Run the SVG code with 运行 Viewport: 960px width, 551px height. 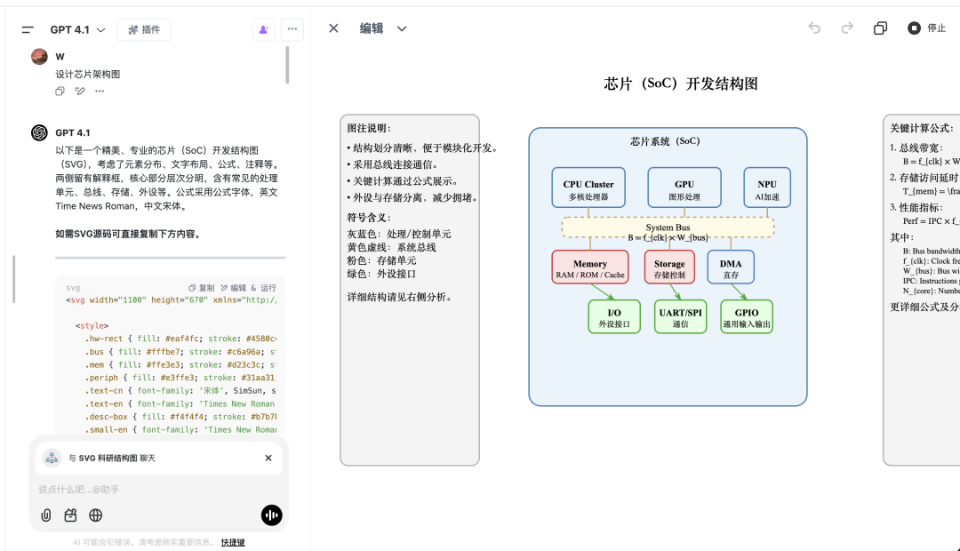click(268, 287)
